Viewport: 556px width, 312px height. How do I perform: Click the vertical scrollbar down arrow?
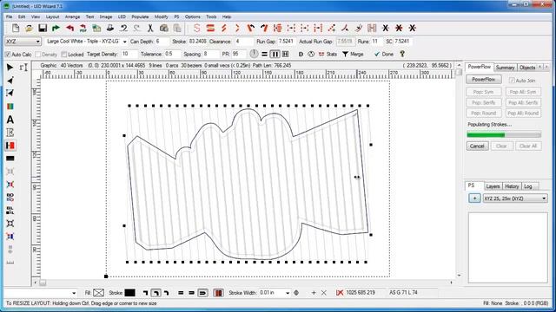459,276
